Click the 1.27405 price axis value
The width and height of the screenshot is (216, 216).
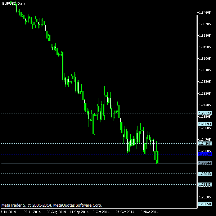point(205,105)
